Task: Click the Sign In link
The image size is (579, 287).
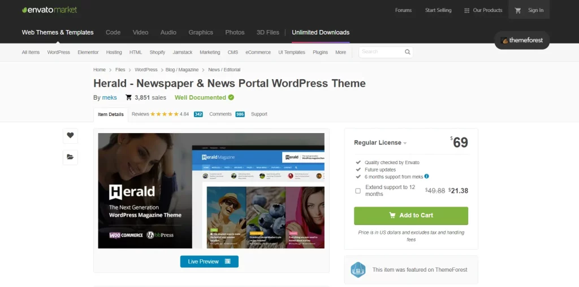Action: pyautogui.click(x=536, y=10)
